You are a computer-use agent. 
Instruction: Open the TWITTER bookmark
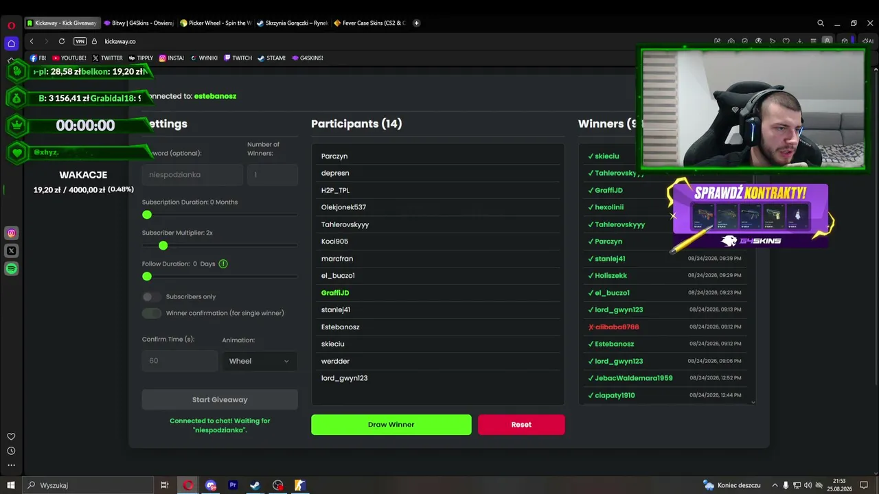coord(108,58)
